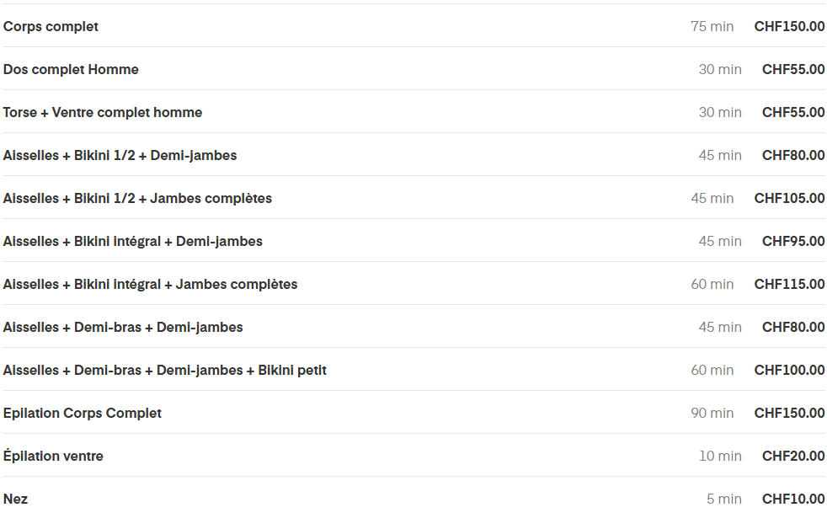This screenshot has height=513, width=827.
Task: Choose Aisselles + Bikini intégral + Jambes complètes
Action: (150, 284)
